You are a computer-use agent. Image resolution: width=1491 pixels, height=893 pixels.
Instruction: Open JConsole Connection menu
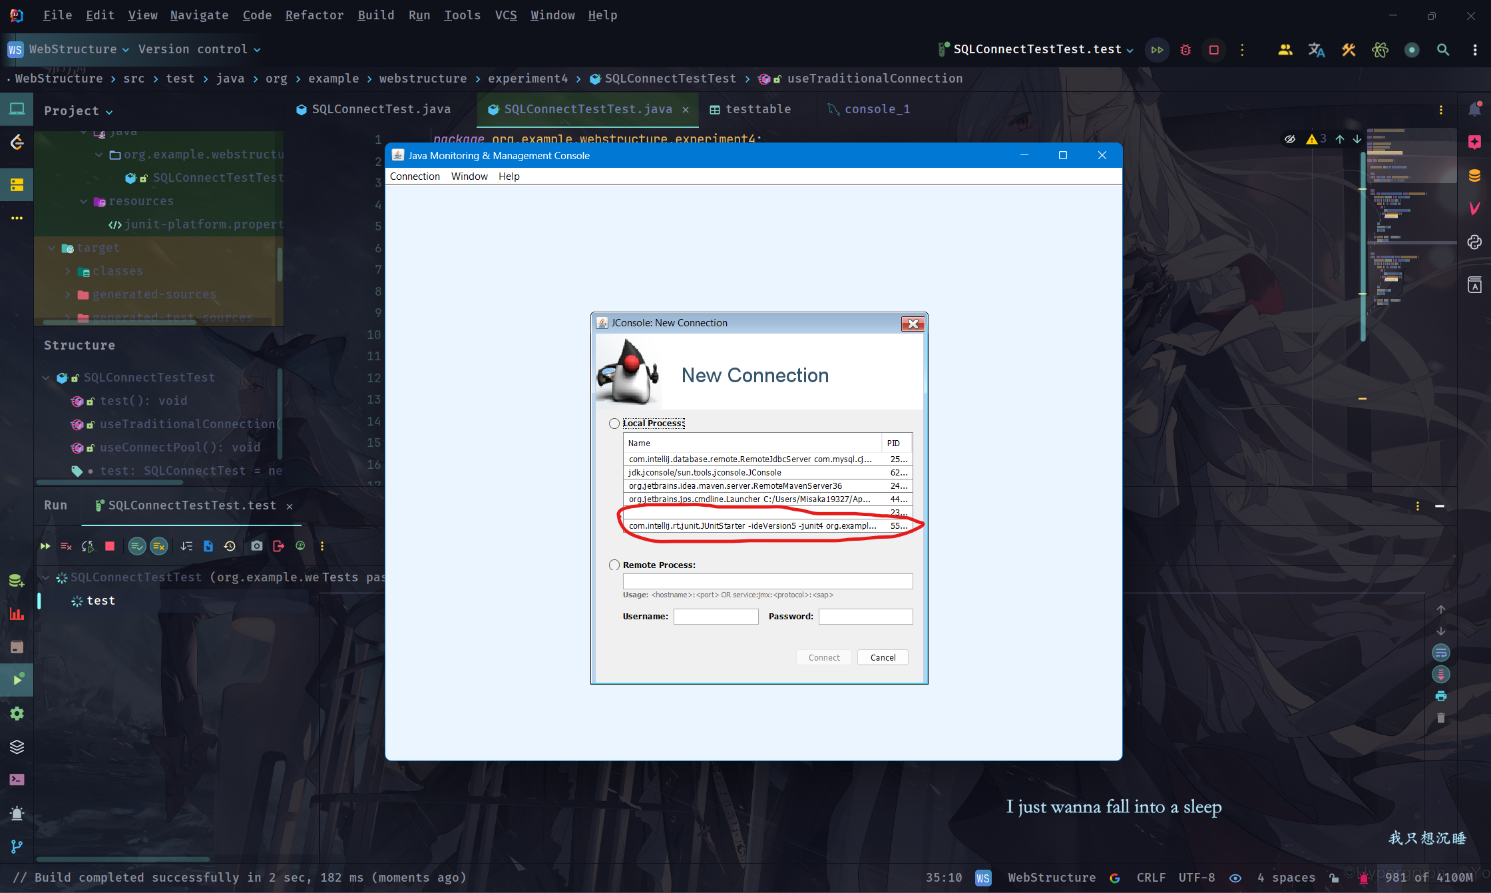tap(415, 176)
